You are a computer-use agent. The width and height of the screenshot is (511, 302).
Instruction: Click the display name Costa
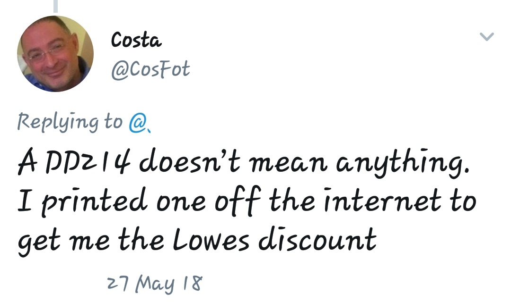136,41
